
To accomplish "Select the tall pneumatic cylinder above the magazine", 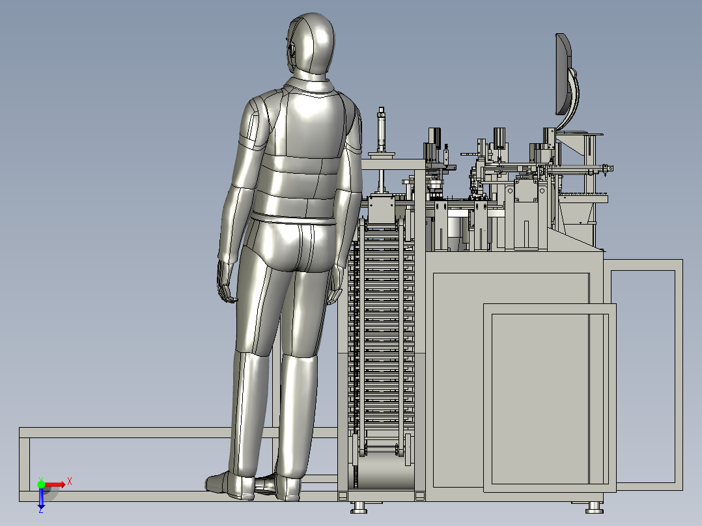I will pos(382,130).
